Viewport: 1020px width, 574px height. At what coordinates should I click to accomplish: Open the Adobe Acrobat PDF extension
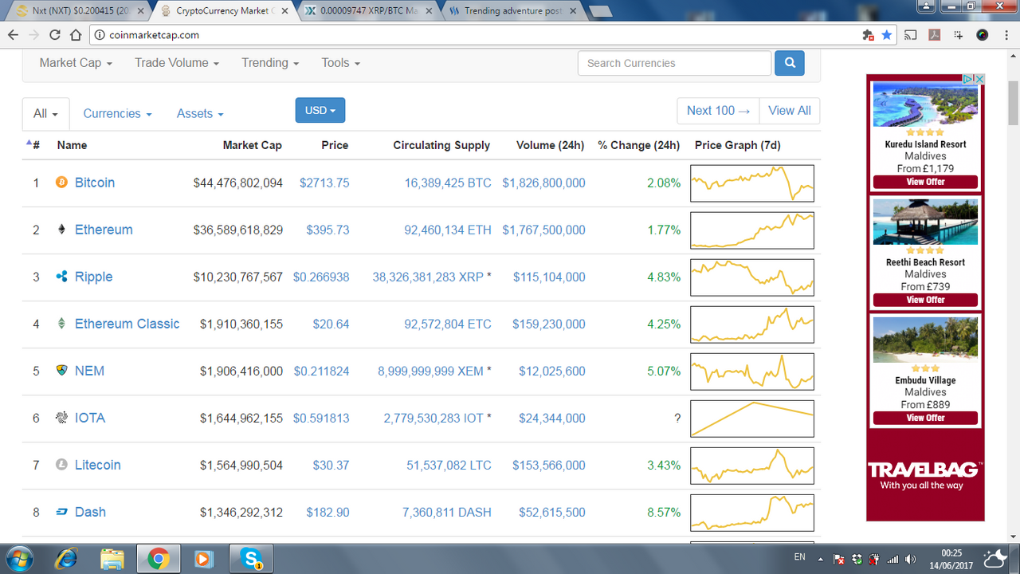(x=935, y=35)
